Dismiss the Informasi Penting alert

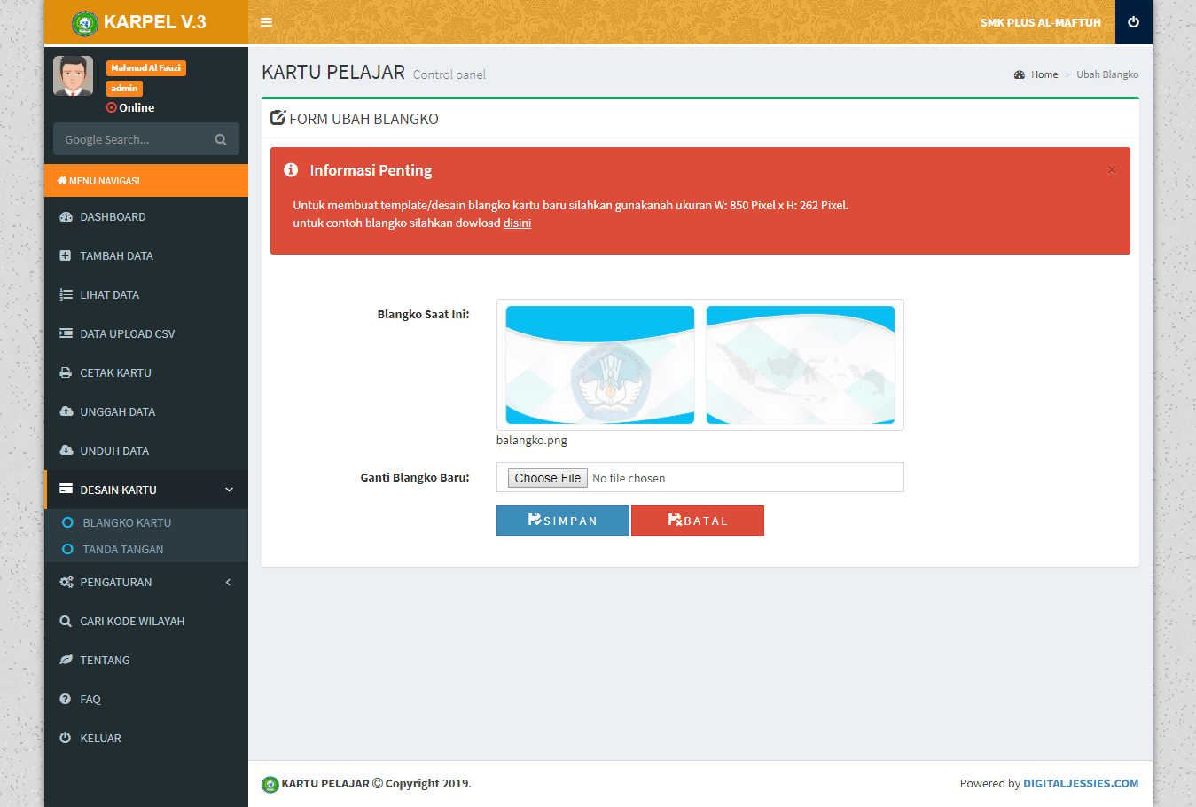point(1111,170)
